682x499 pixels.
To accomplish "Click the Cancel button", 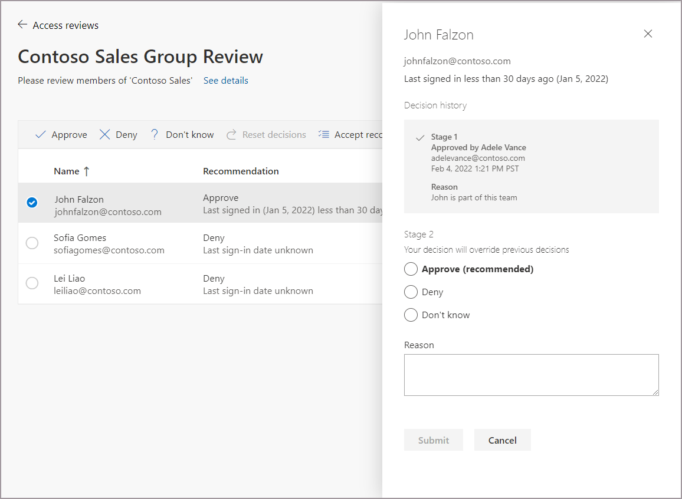I will 503,440.
